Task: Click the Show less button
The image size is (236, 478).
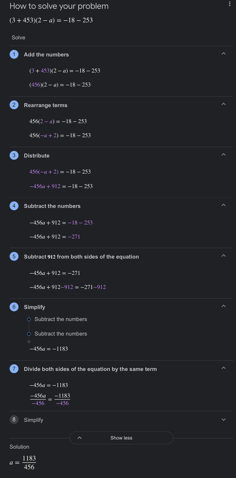Action: [x=121, y=438]
